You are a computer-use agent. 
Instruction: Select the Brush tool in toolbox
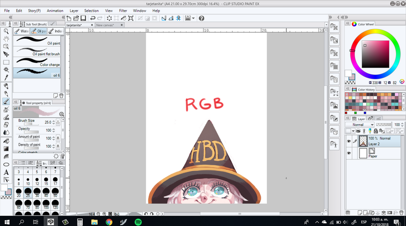tap(6, 101)
